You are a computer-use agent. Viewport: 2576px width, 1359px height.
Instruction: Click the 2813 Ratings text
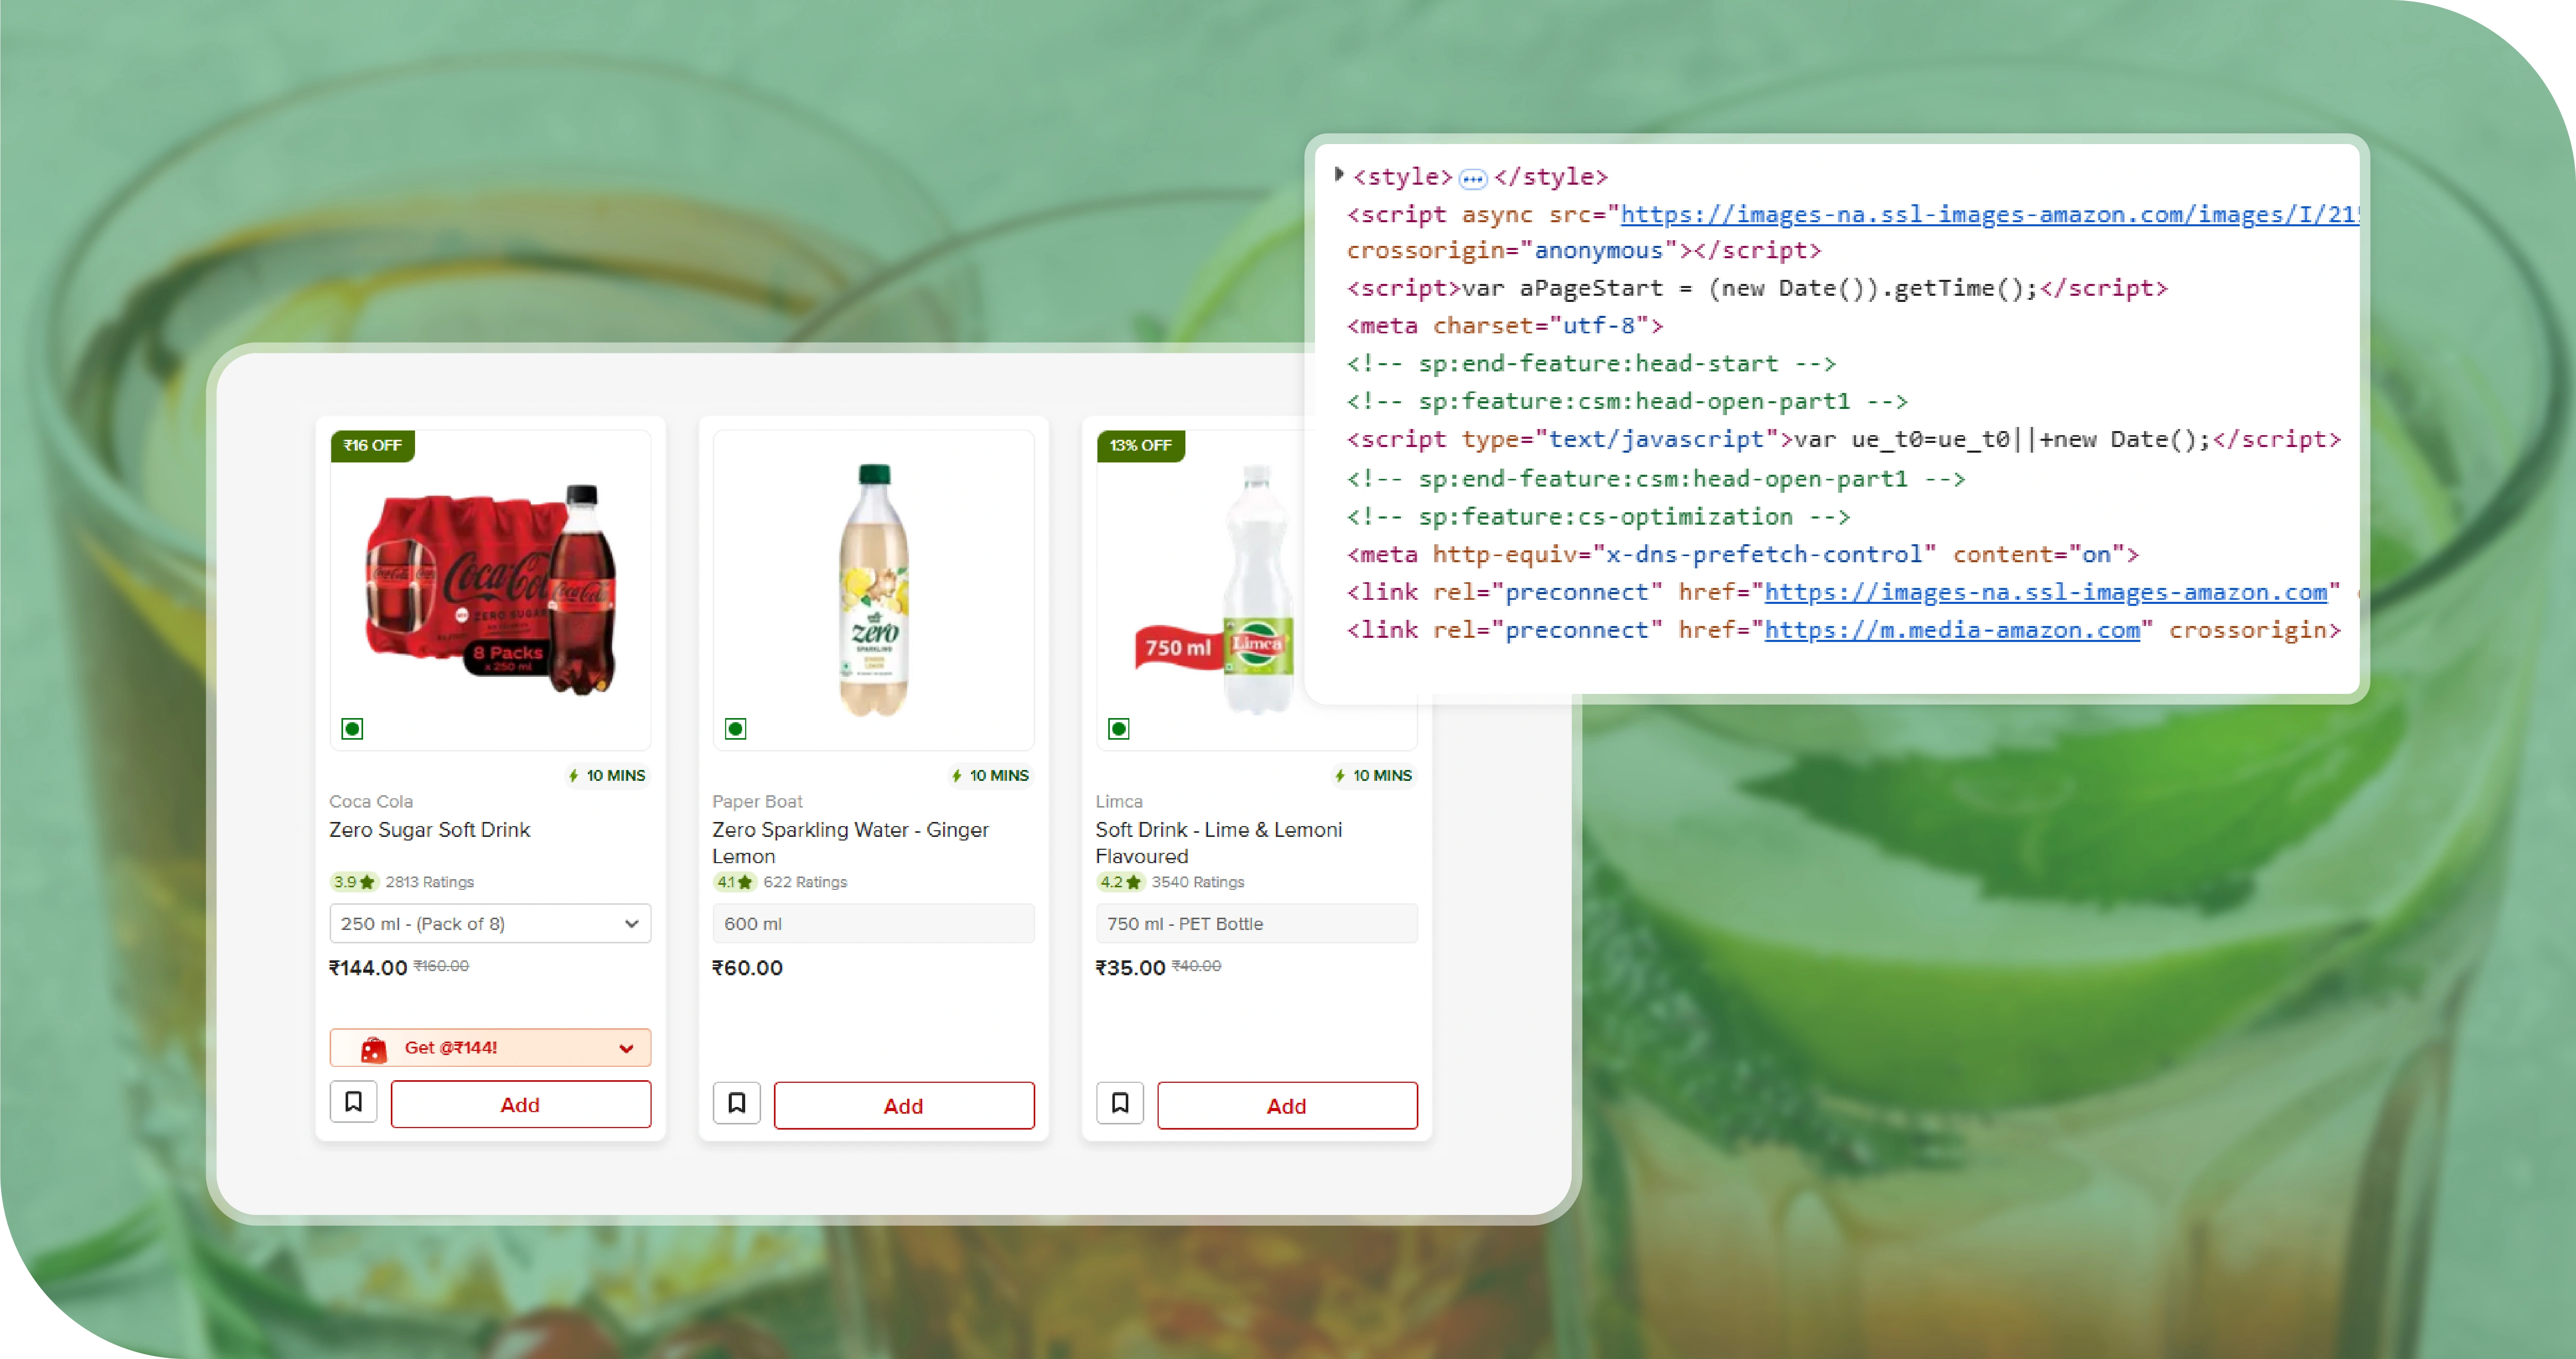(x=430, y=882)
